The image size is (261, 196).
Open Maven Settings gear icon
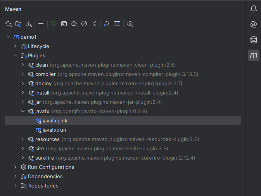click(130, 24)
